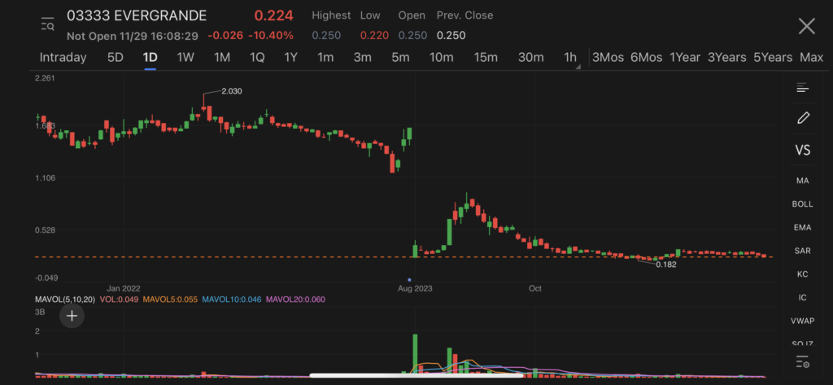Select the 1Y period tab
This screenshot has height=385, width=833.
[x=290, y=58]
